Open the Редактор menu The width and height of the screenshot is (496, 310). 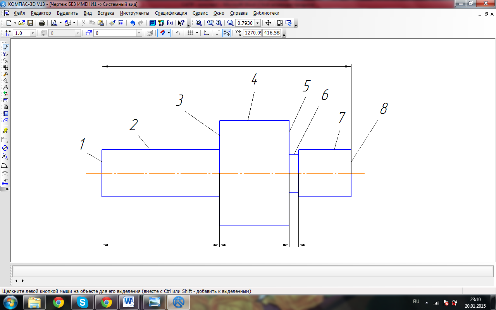pos(41,13)
